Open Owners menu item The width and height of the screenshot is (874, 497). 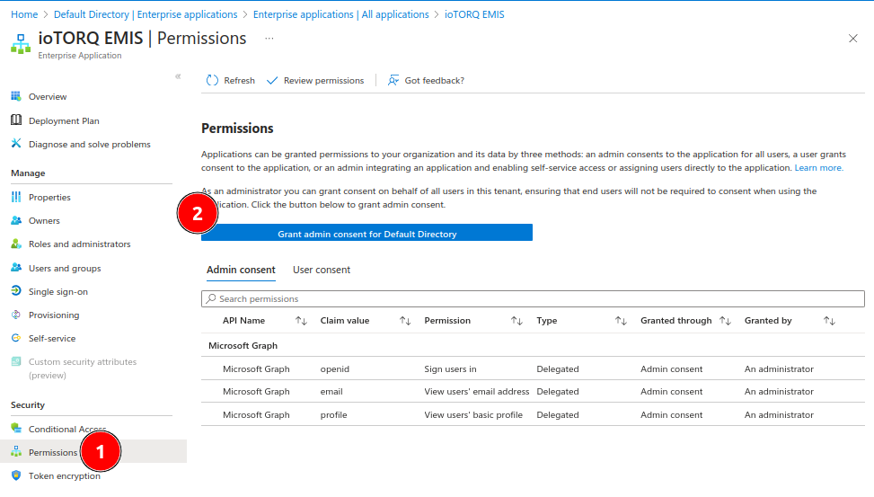[x=44, y=221]
